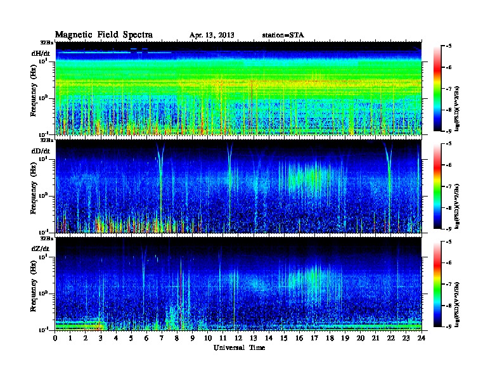The width and height of the screenshot is (502, 388).
Task: Click hour 2 on the Universal Time axis
Action: tap(86, 338)
